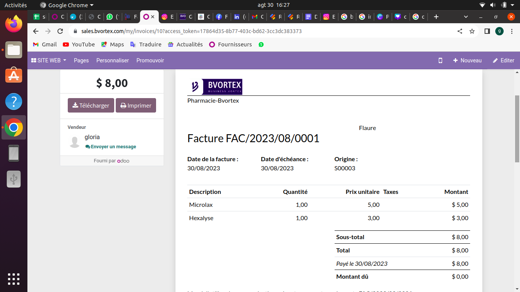Click the Imprimer button

136,106
